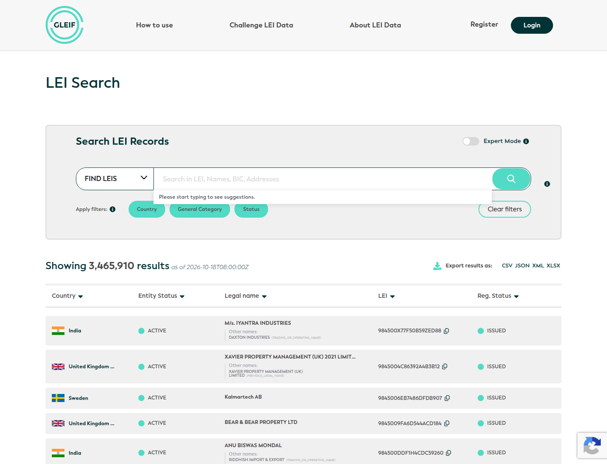Focus the LEI search input field
The width and height of the screenshot is (607, 464).
323,179
